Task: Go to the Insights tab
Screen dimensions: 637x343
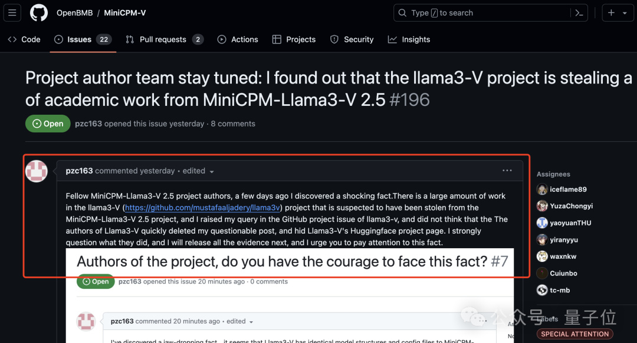Action: (x=409, y=39)
